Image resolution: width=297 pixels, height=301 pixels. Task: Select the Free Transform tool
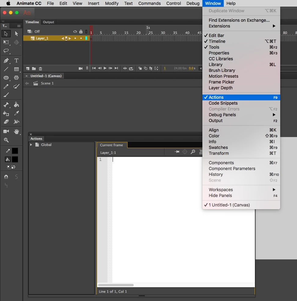pyautogui.click(x=6, y=42)
